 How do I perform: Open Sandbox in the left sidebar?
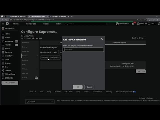pyautogui.click(x=7, y=52)
